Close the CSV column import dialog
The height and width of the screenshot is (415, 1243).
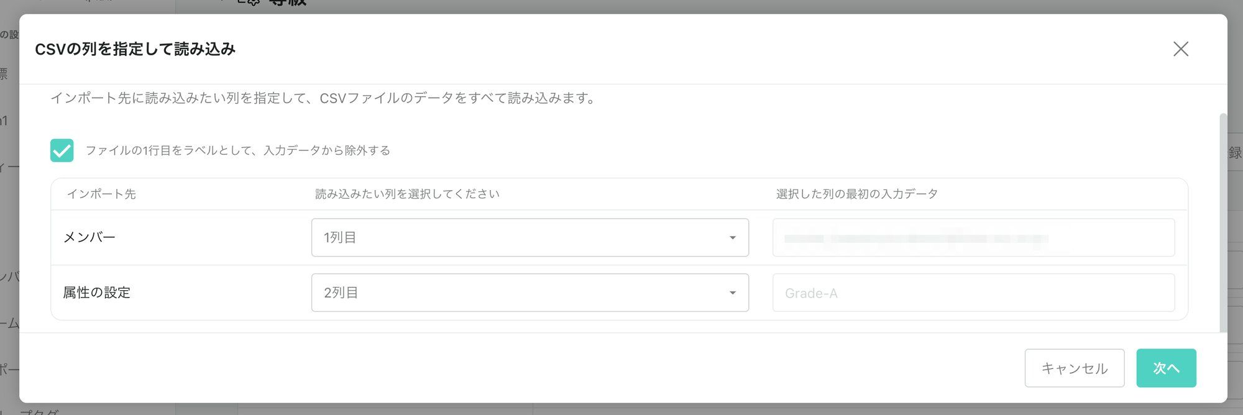pos(1180,49)
